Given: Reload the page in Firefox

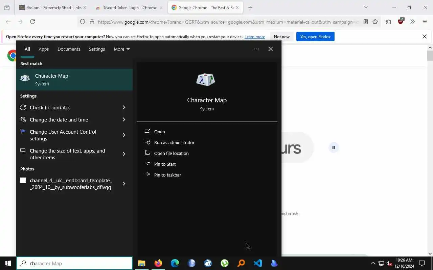Looking at the screenshot, I should [32, 22].
